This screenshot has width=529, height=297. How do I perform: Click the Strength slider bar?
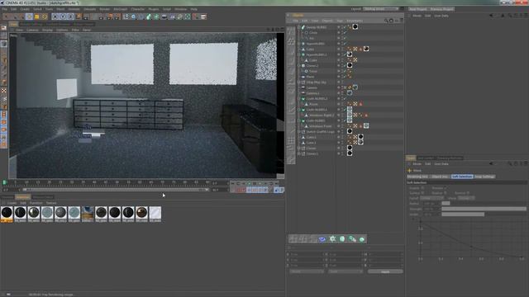[484, 209]
